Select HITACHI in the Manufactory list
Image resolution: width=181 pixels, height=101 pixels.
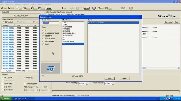(x=73, y=31)
